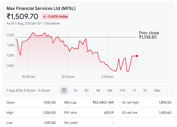This screenshot has height=127, width=177.
Task: Click the Prev close ₹1,518.80 label
Action: [x=149, y=35]
